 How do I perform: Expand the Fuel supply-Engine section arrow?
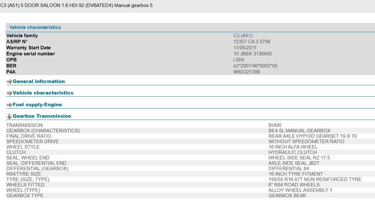[9, 105]
